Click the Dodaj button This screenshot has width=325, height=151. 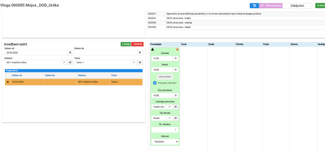(126, 44)
